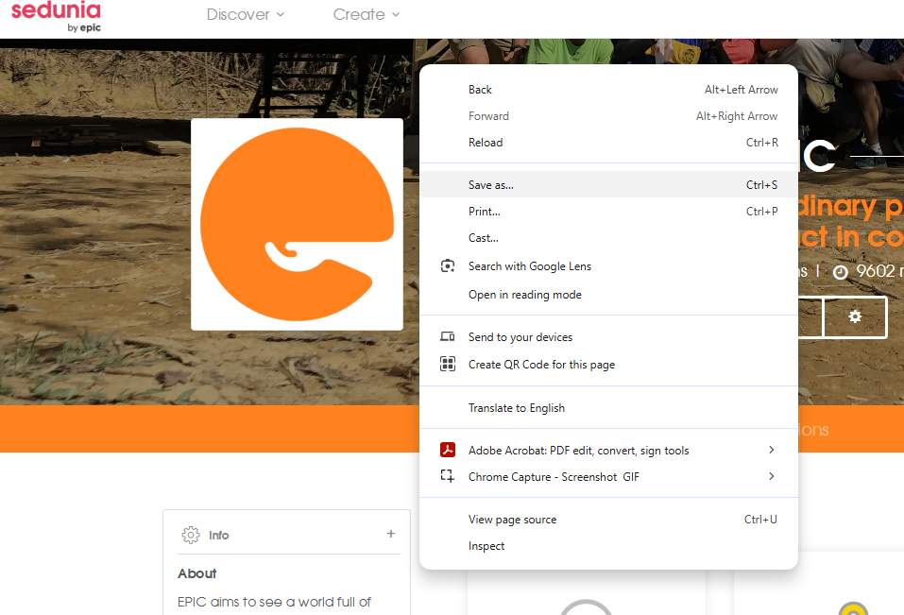
Task: Click the Google Lens search icon
Action: point(448,266)
